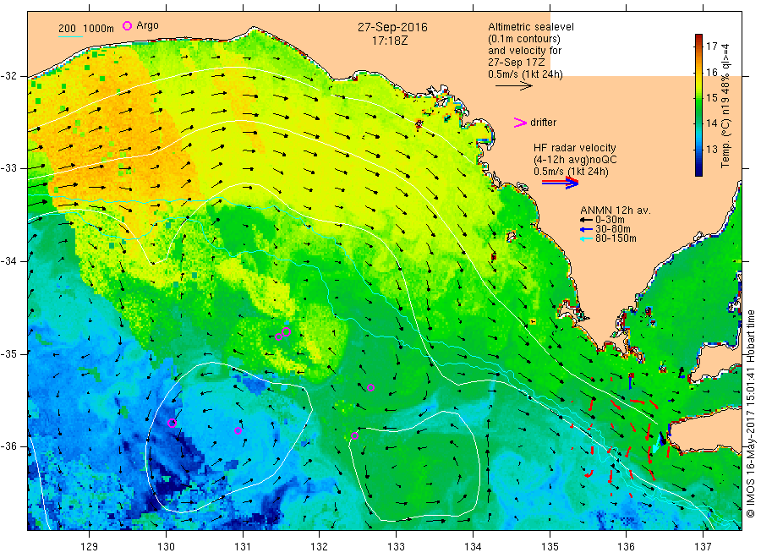761x558 pixels.
Task: Click the "133" longitude axis label
Action: [x=396, y=547]
